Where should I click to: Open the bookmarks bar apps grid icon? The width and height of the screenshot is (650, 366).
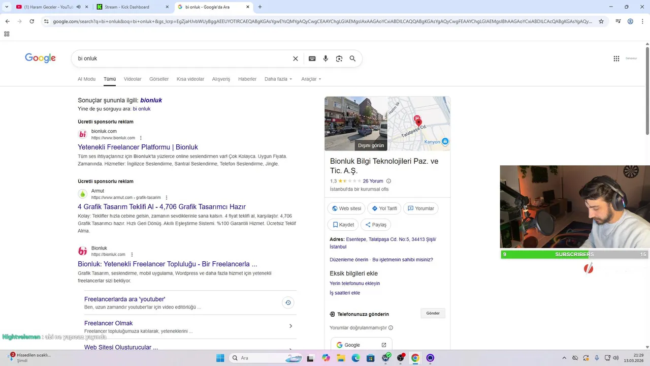(x=7, y=34)
